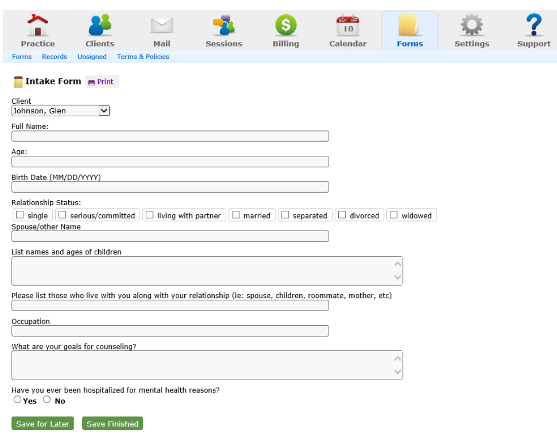Screen dimensions: 557x445
Task: Go to the Records sub-tab
Action: coord(54,57)
